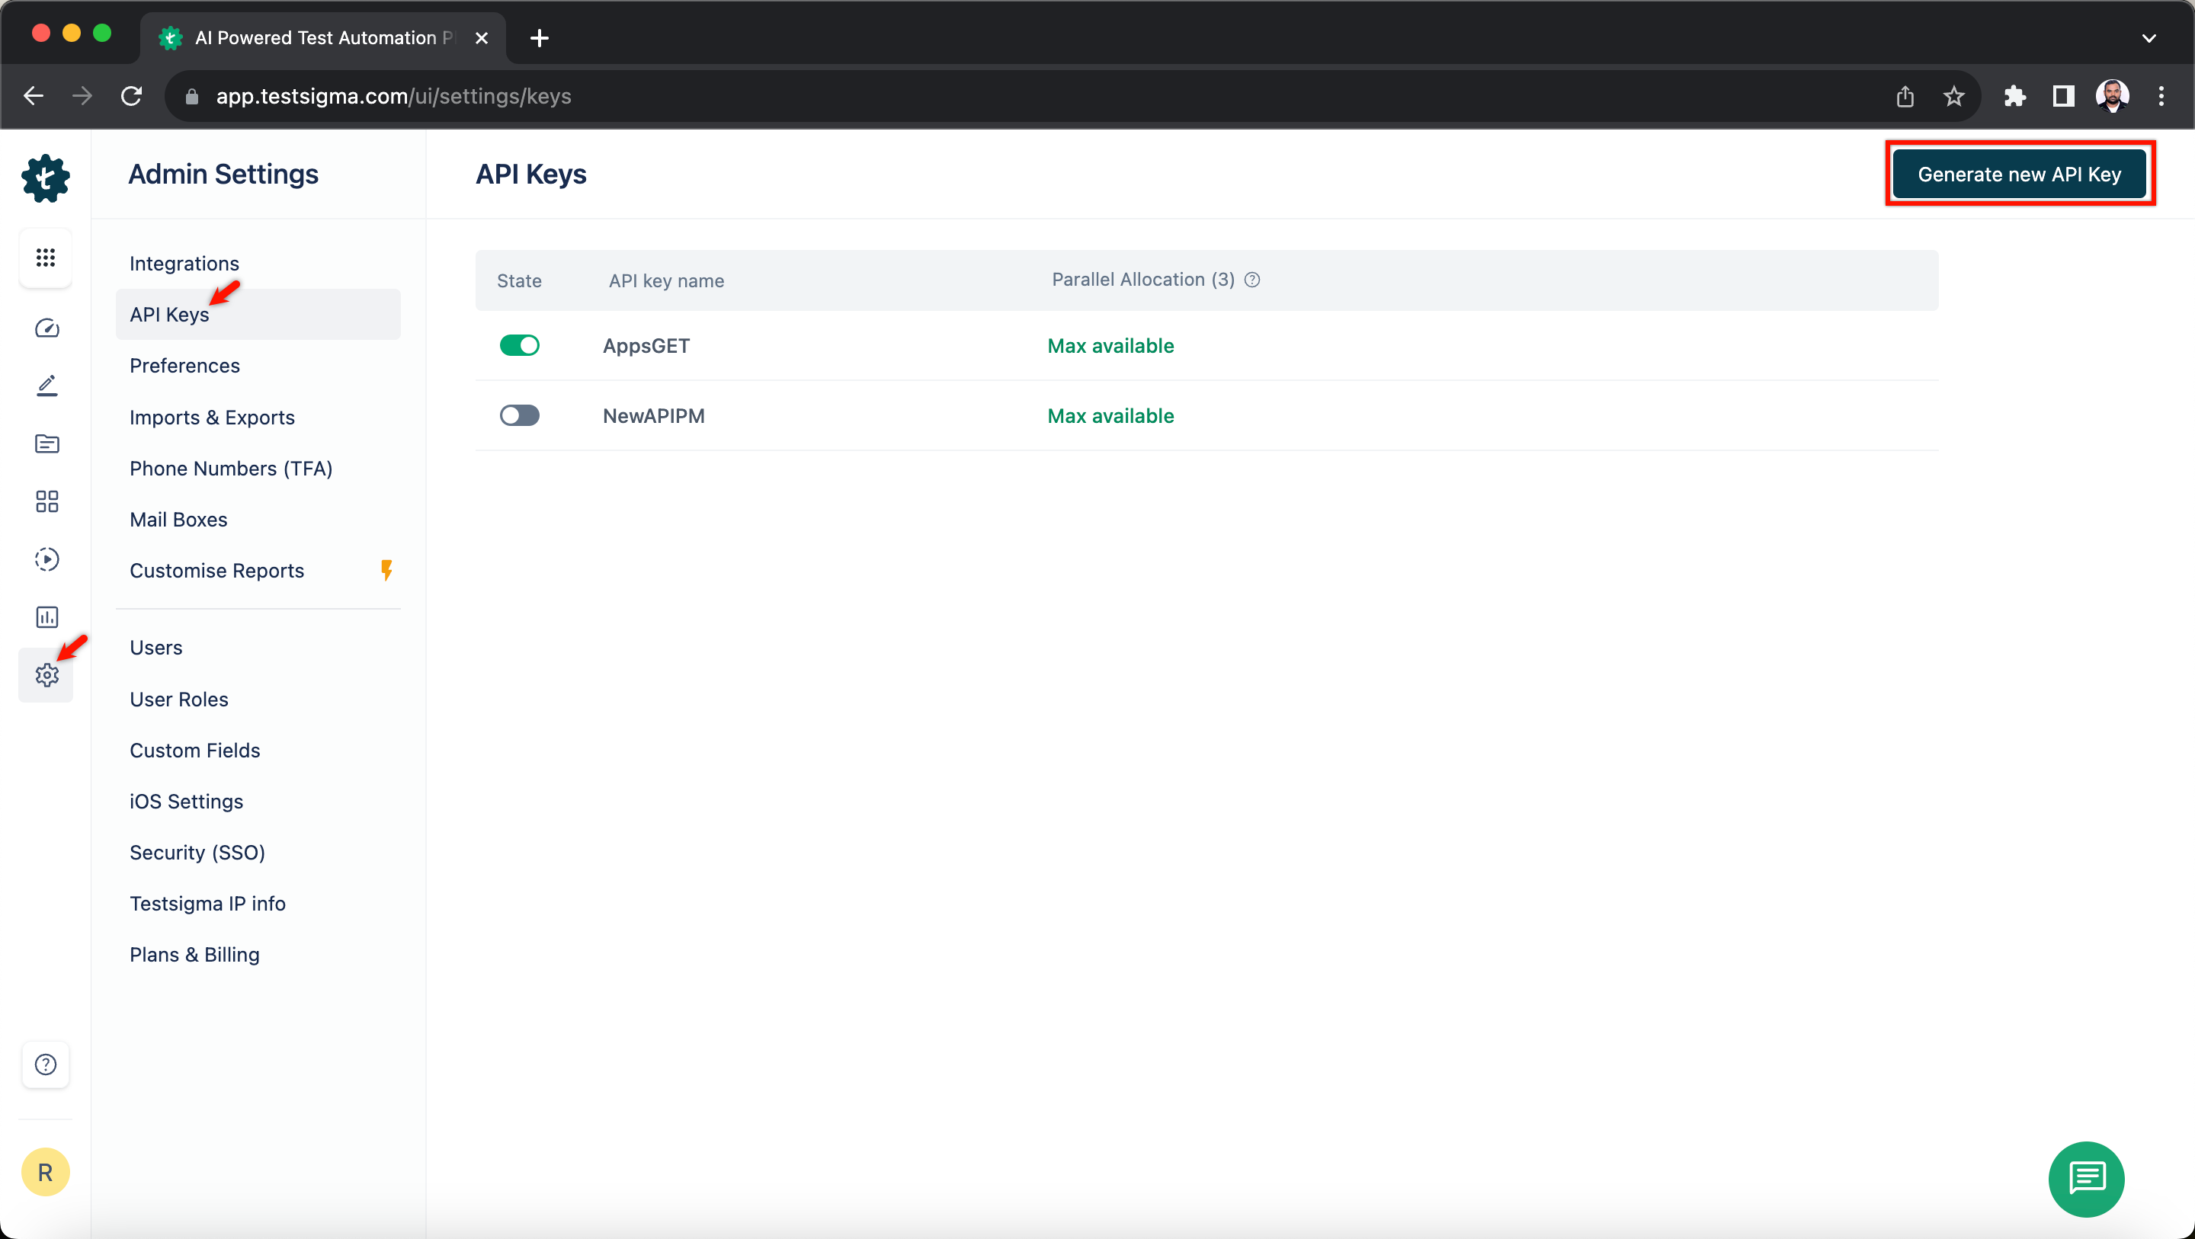Switch to the API Keys section
Image resolution: width=2195 pixels, height=1239 pixels.
(168, 314)
